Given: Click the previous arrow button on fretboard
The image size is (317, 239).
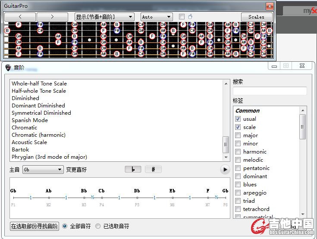Looking at the screenshot, I should (20, 17).
